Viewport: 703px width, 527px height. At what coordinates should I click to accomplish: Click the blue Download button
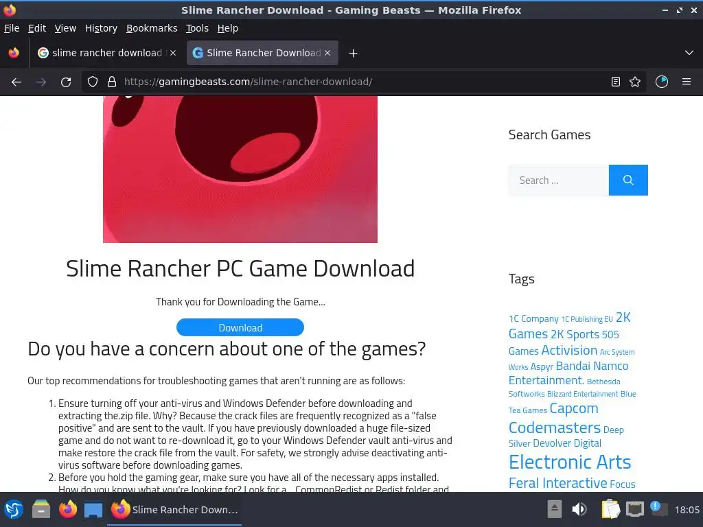(240, 327)
